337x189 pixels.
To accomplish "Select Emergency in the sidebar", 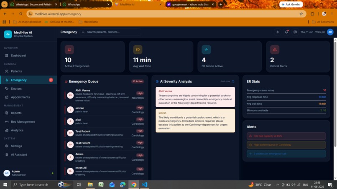I will [x=28, y=80].
